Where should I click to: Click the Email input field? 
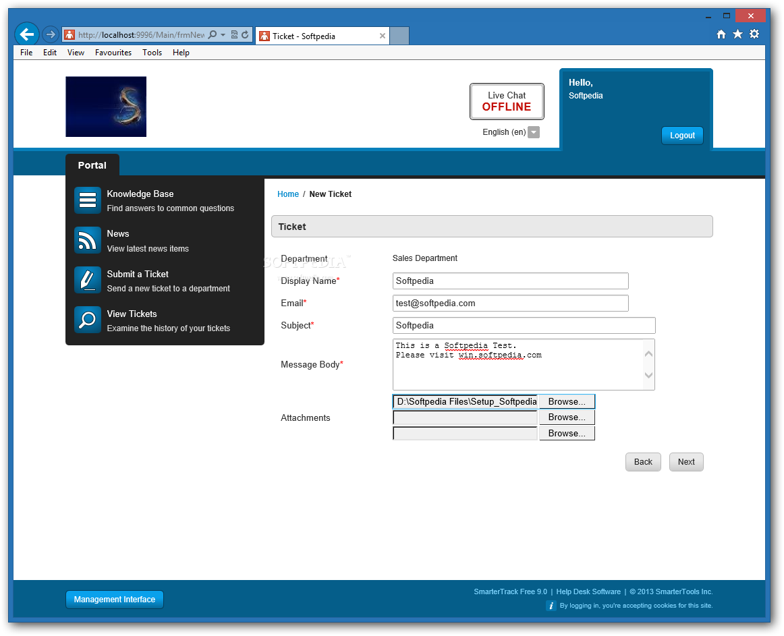pos(511,303)
